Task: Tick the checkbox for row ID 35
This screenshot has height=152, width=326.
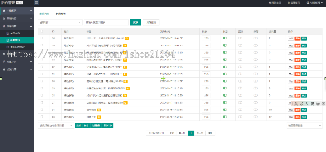Action: (x=42, y=45)
